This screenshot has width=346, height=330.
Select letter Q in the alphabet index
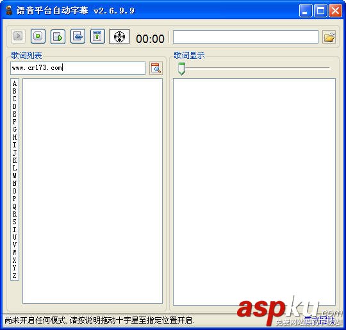click(15, 206)
